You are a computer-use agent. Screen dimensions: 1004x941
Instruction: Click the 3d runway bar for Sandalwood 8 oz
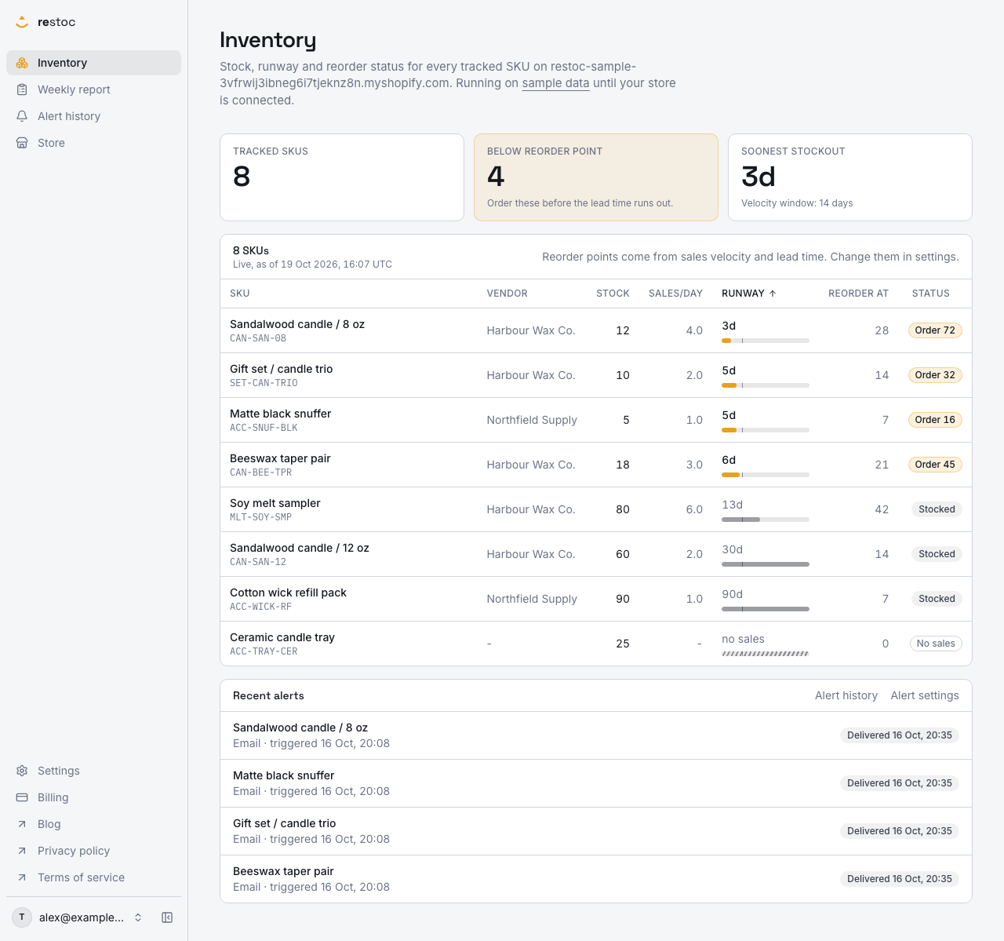(766, 341)
